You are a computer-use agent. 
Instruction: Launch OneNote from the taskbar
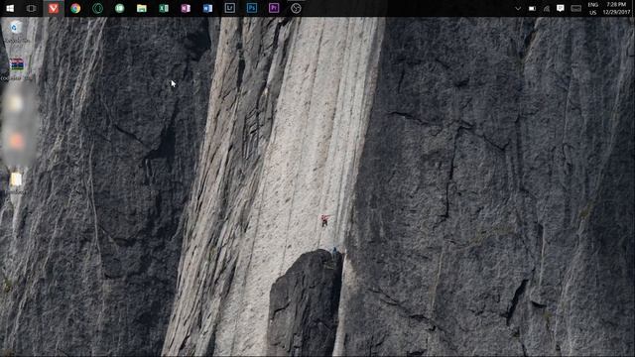(186, 8)
